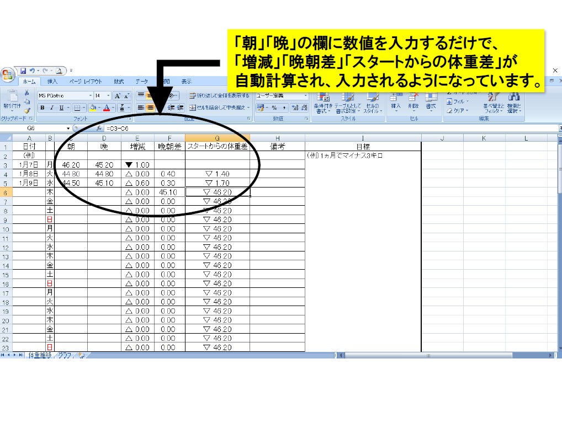562x423 pixels.
Task: Undo the last action
Action: pos(32,71)
